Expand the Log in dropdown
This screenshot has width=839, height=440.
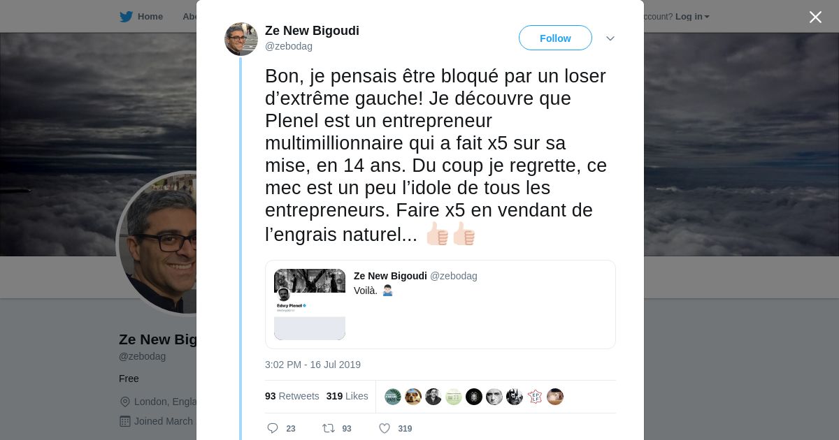[x=692, y=17]
